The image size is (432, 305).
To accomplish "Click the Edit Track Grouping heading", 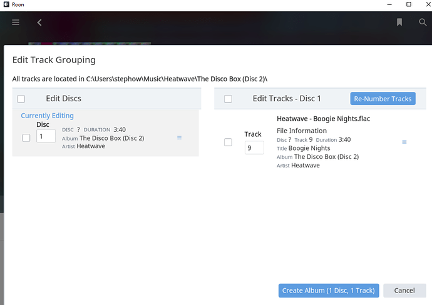I will tap(54, 60).
